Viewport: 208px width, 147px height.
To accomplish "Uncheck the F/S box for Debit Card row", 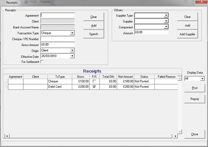I will tap(94, 87).
